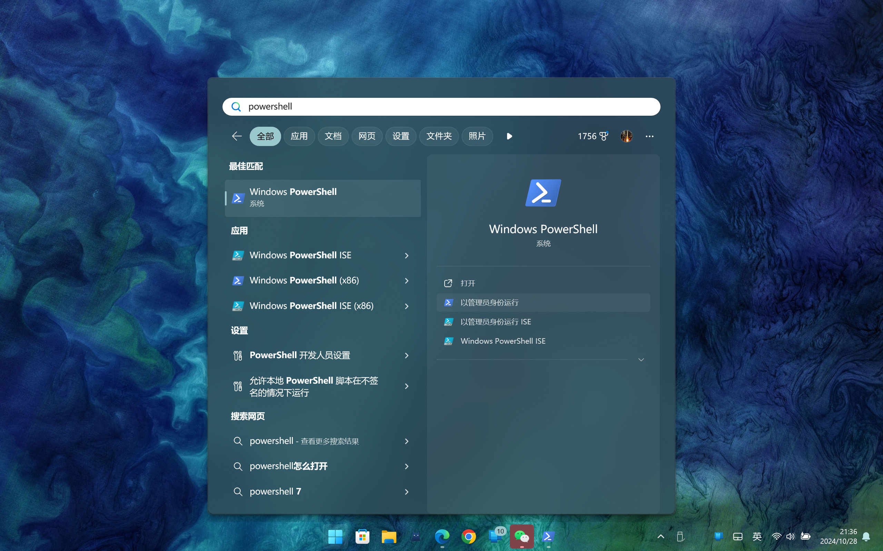
Task: Switch to PowerShell taskbar icon
Action: point(548,537)
